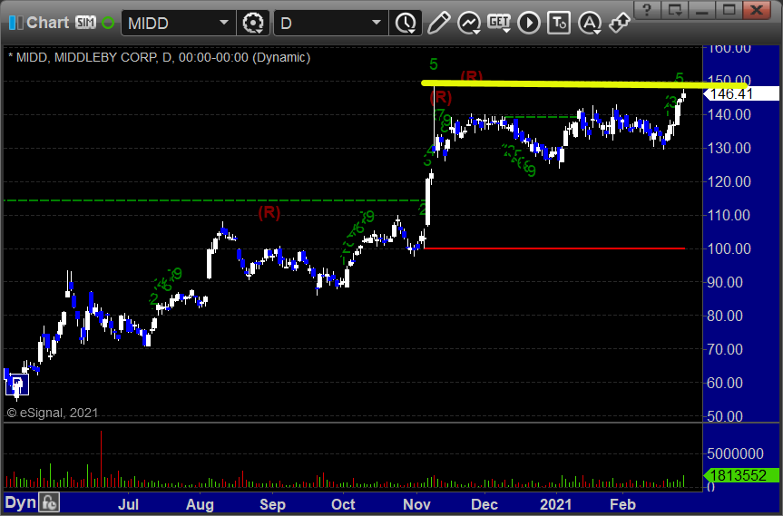Maximize the chart window
Viewport: 783px width, 516px height.
pyautogui.click(x=729, y=9)
